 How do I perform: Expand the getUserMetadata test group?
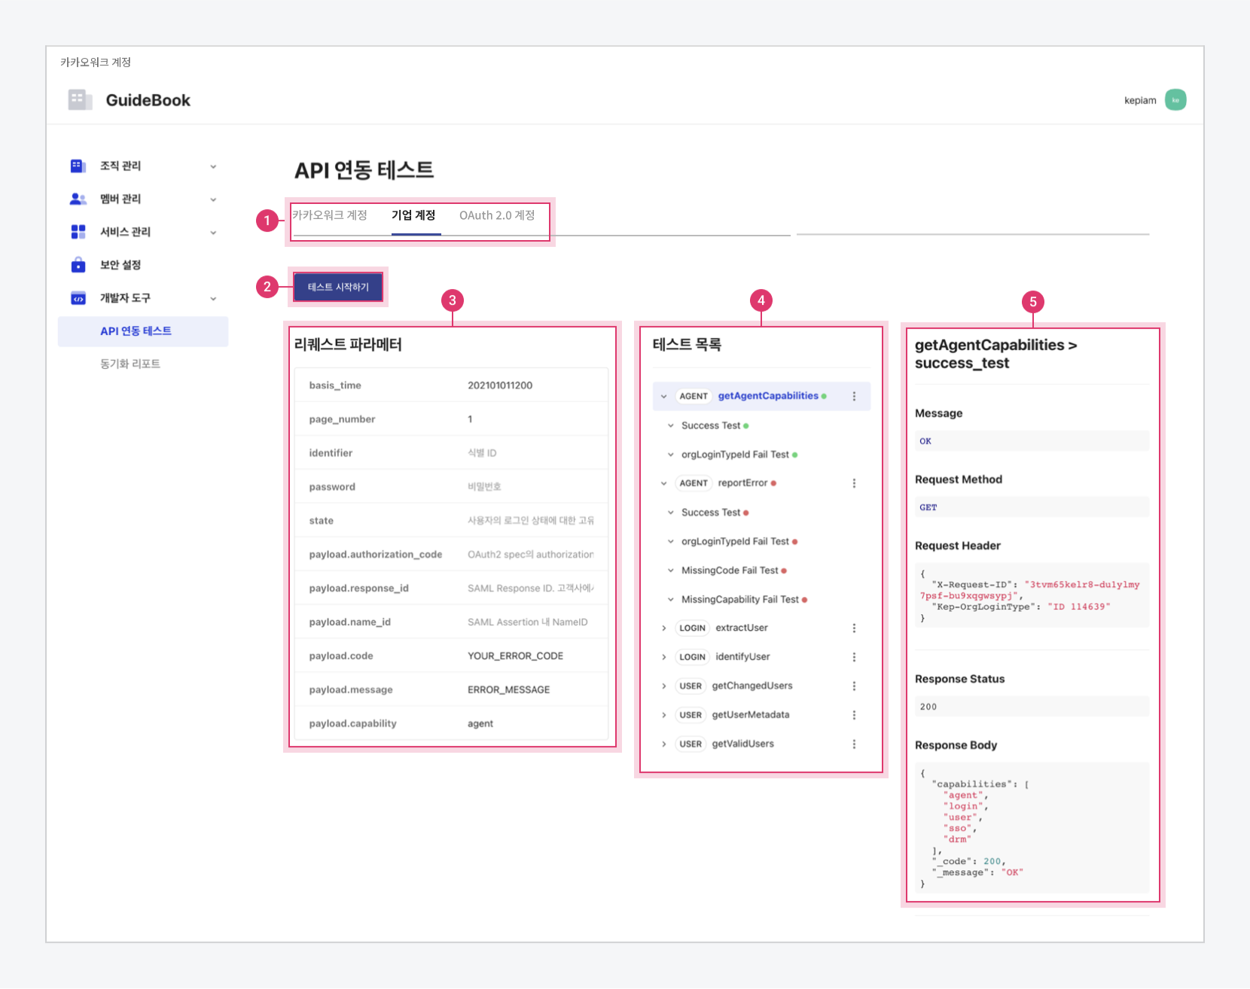point(663,715)
